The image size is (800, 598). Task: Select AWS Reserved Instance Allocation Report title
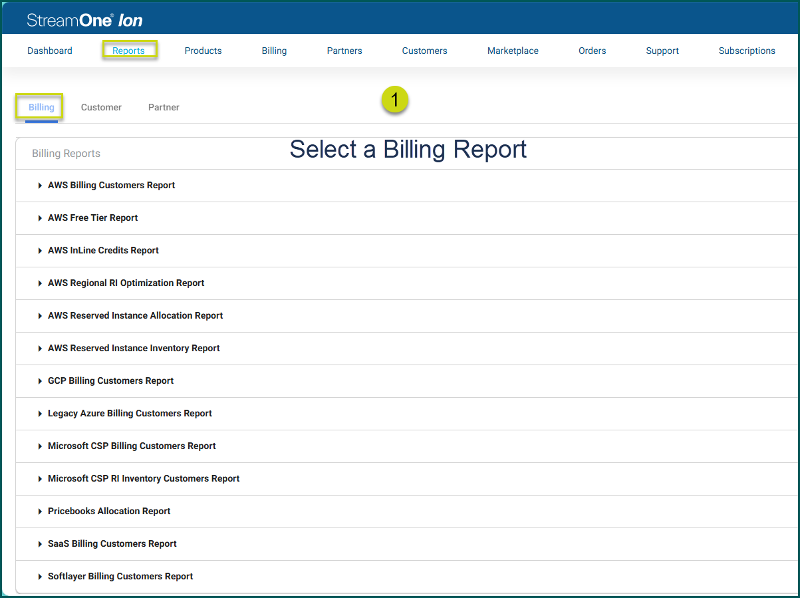(x=135, y=315)
